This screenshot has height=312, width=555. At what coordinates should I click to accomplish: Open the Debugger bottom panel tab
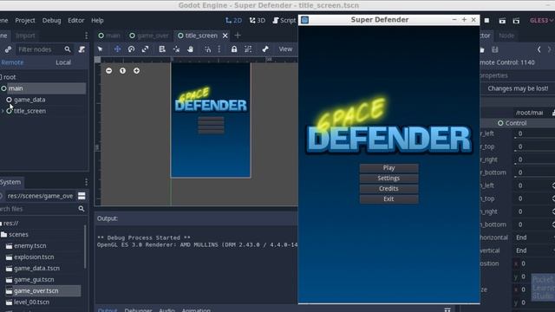click(x=138, y=309)
